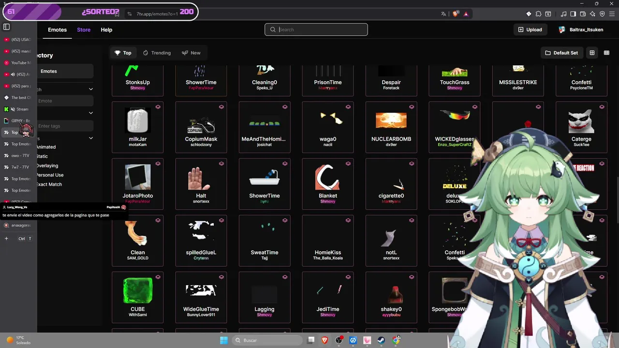Open the Default Set dropdown

(561, 53)
